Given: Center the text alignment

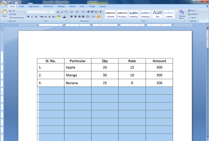Looking at the screenshot, I should point(76,17).
